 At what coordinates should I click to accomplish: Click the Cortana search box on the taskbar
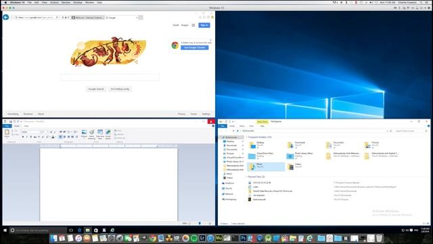tap(38, 230)
